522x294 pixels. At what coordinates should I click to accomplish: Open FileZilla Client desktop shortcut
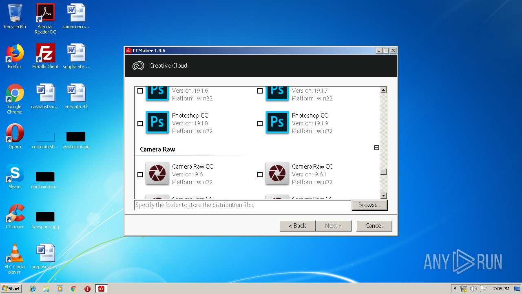pos(45,53)
